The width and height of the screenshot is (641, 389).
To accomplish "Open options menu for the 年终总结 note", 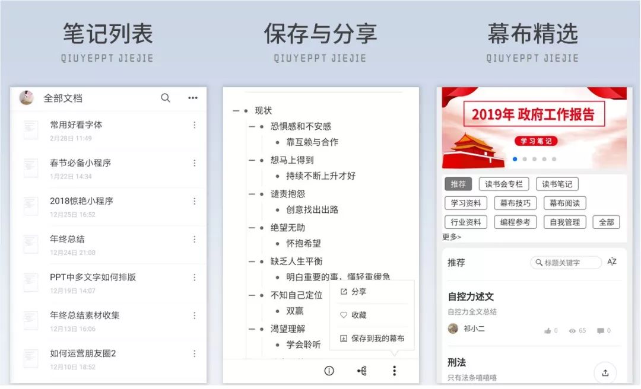I will 194,239.
